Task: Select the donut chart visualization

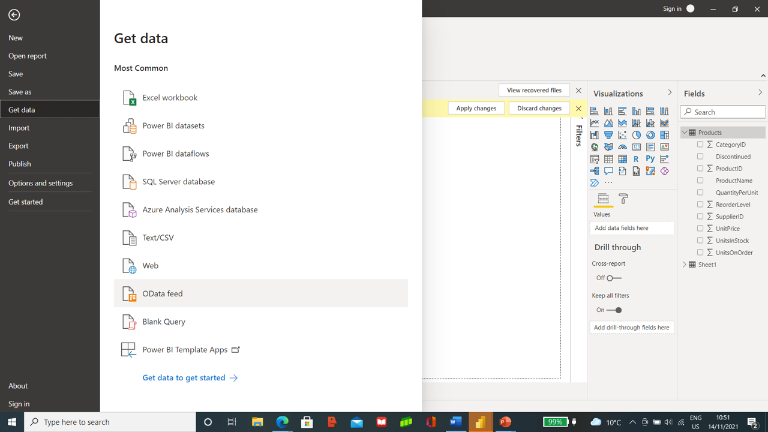Action: (x=650, y=135)
